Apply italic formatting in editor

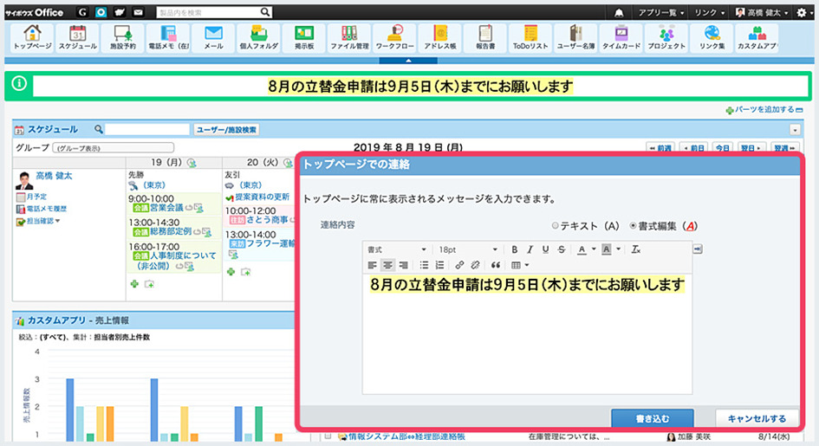coord(530,249)
